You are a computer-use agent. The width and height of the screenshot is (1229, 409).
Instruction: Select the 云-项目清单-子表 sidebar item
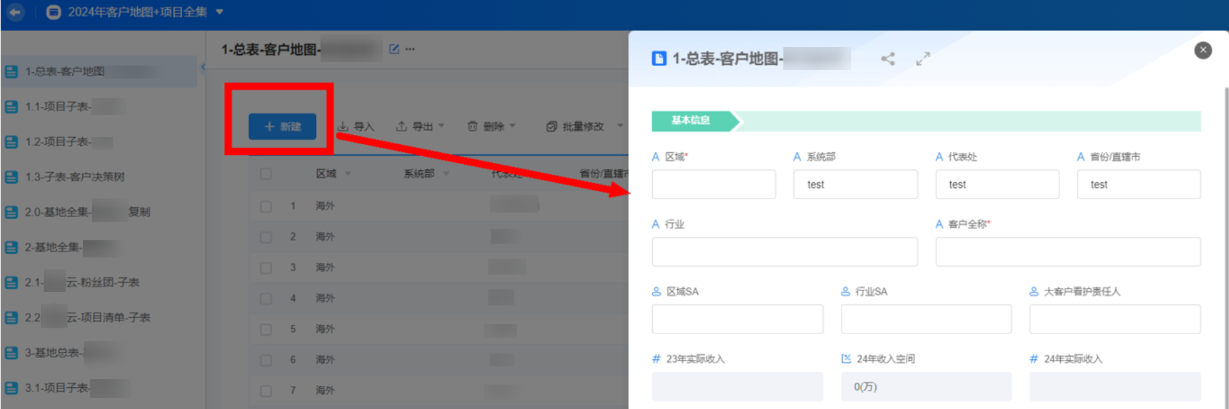(99, 318)
